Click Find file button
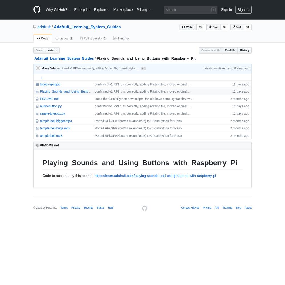Screen dimensions: 285x285 (x=230, y=50)
